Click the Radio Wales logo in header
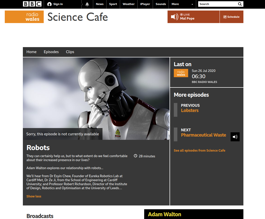265x219 pixels. (24, 17)
